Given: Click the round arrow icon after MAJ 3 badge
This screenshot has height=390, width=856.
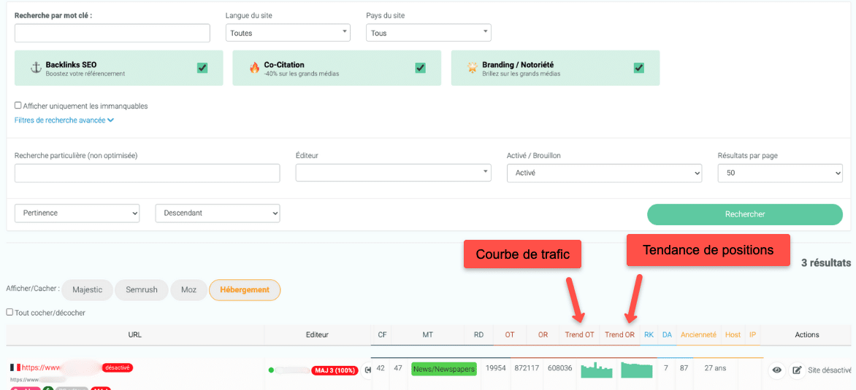Looking at the screenshot, I should (x=367, y=370).
